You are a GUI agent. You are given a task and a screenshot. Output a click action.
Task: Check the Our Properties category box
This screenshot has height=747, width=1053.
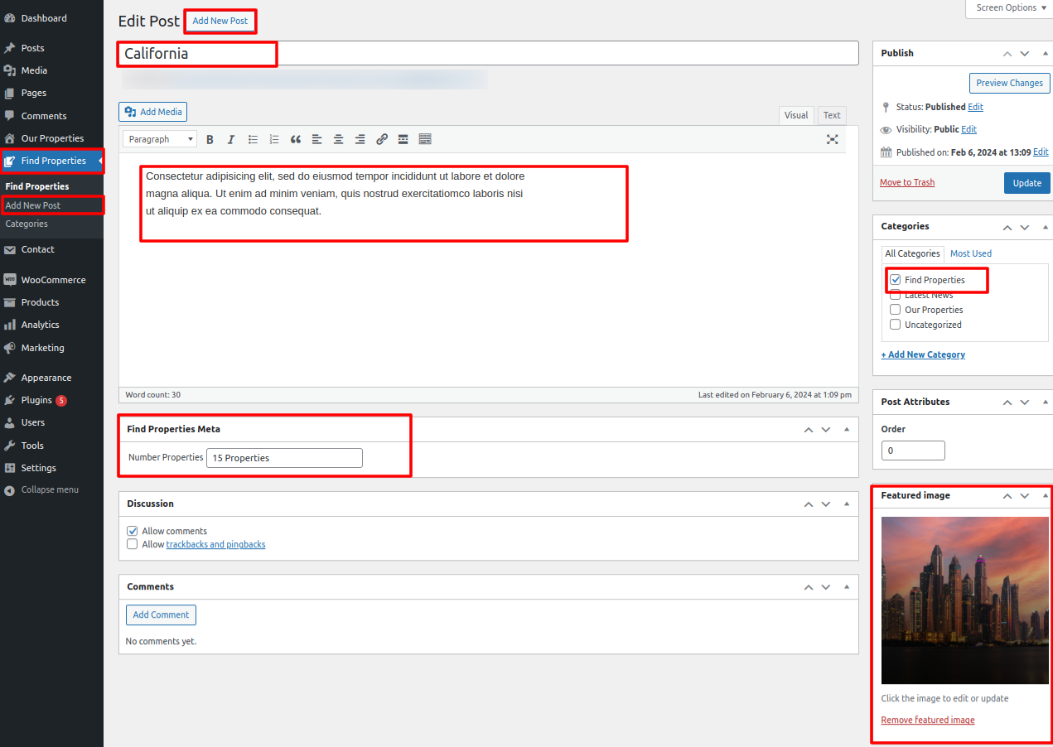click(896, 310)
